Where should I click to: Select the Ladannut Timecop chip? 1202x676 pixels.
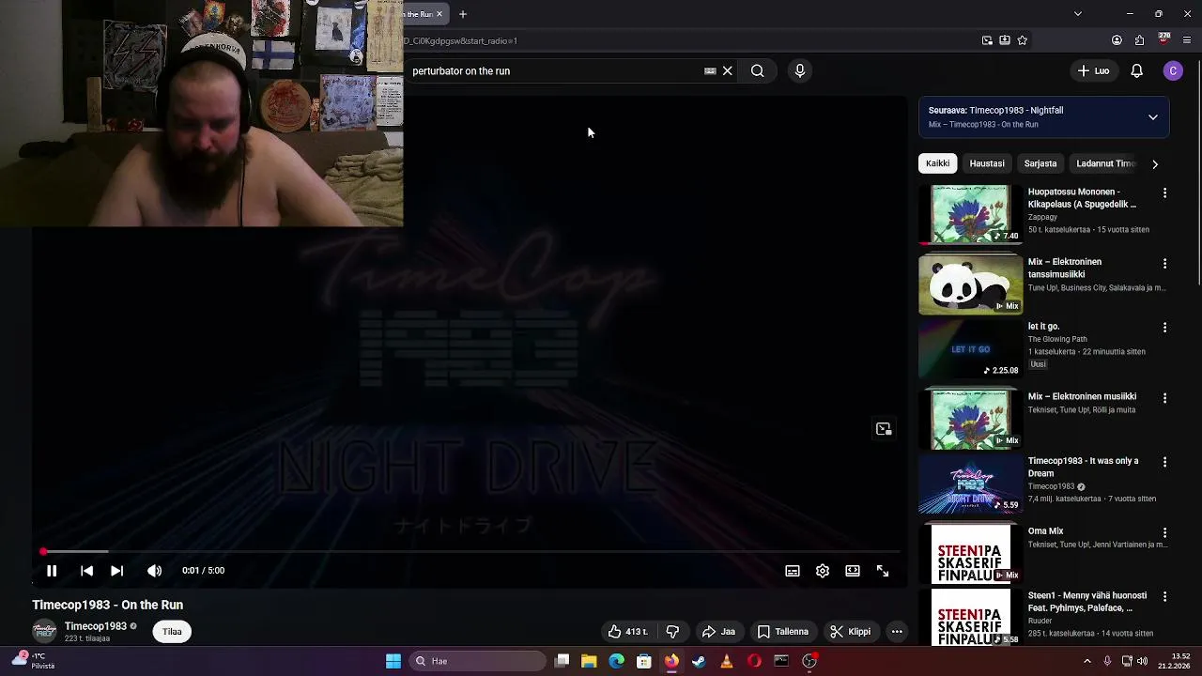click(1105, 163)
